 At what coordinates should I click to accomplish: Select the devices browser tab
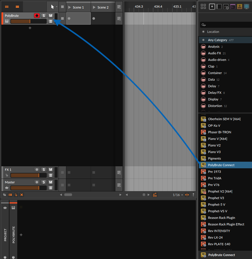[219, 7]
